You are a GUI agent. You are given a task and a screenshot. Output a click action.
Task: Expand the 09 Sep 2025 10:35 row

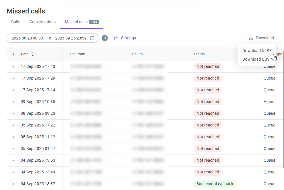(x=13, y=102)
